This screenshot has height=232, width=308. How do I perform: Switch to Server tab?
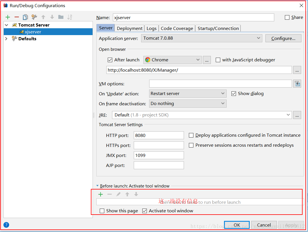(106, 28)
